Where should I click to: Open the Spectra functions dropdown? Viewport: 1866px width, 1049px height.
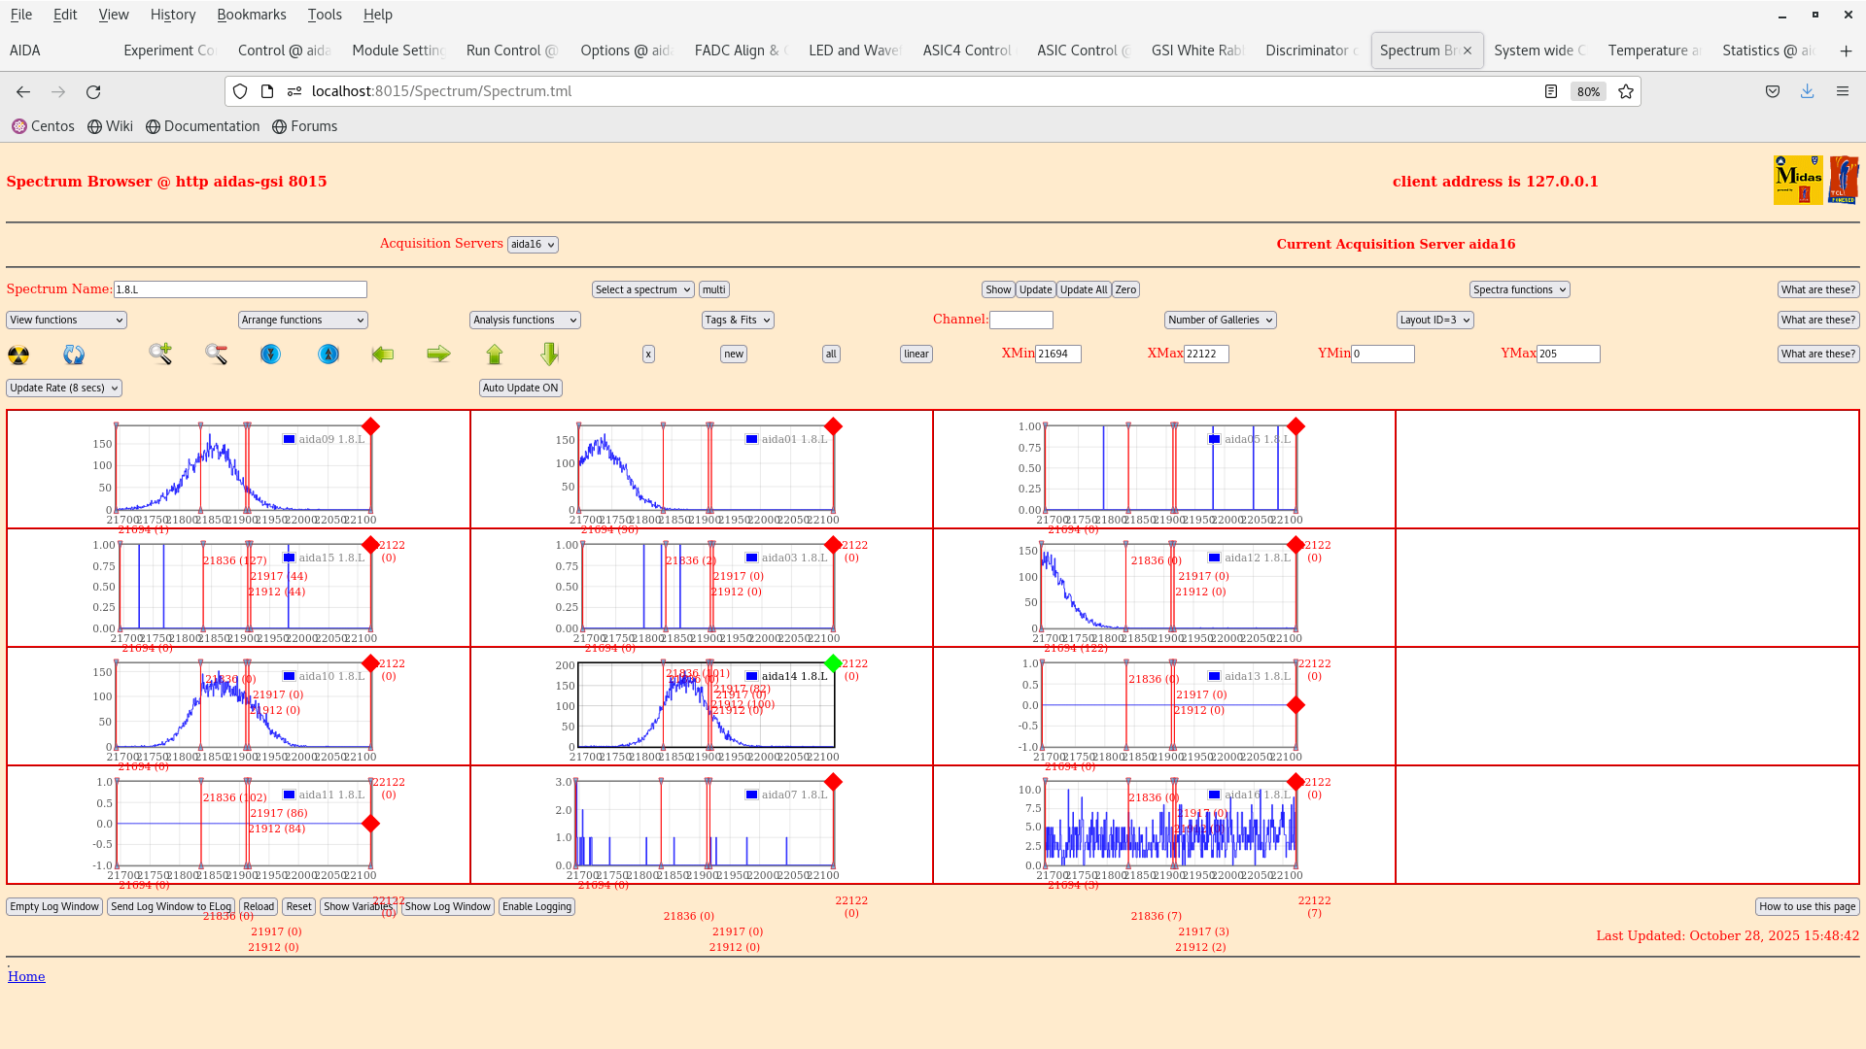click(x=1519, y=289)
